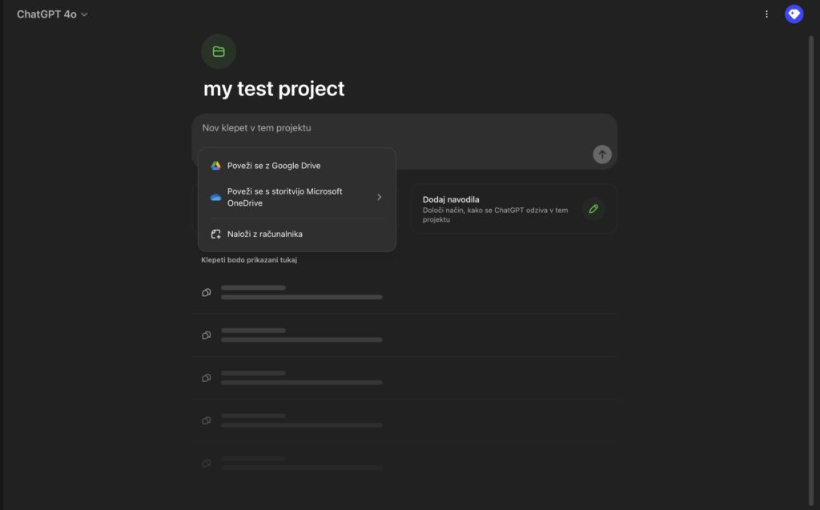The image size is (820, 510).
Task: Click the Google Drive logo icon
Action: click(x=215, y=165)
